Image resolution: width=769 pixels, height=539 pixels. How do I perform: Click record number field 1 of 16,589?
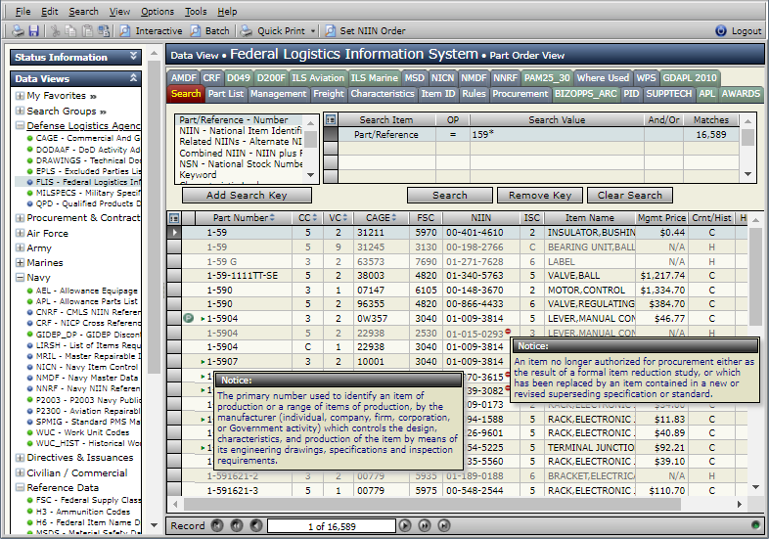pos(332,526)
